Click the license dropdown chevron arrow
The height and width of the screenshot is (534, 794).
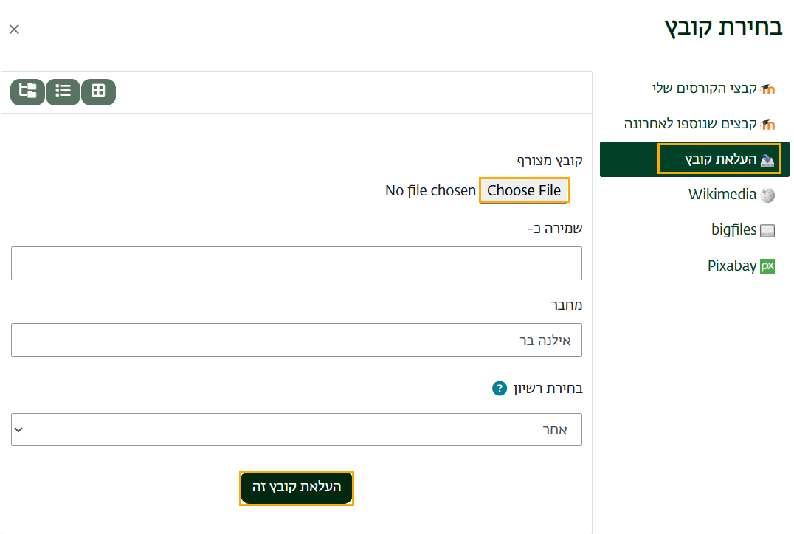pos(18,430)
